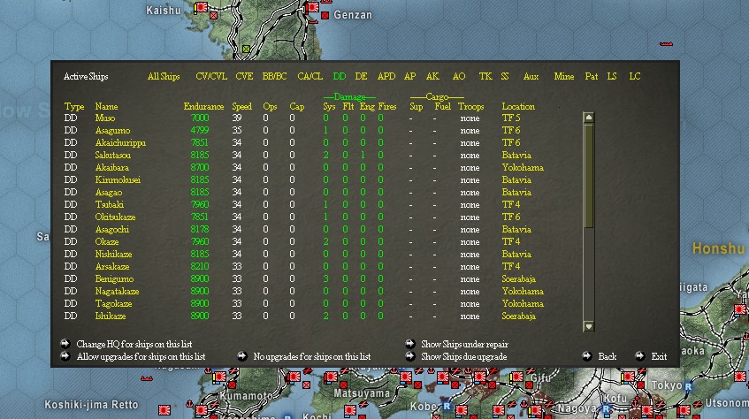The image size is (749, 419).
Task: Filter list by APD ships
Action: (386, 76)
